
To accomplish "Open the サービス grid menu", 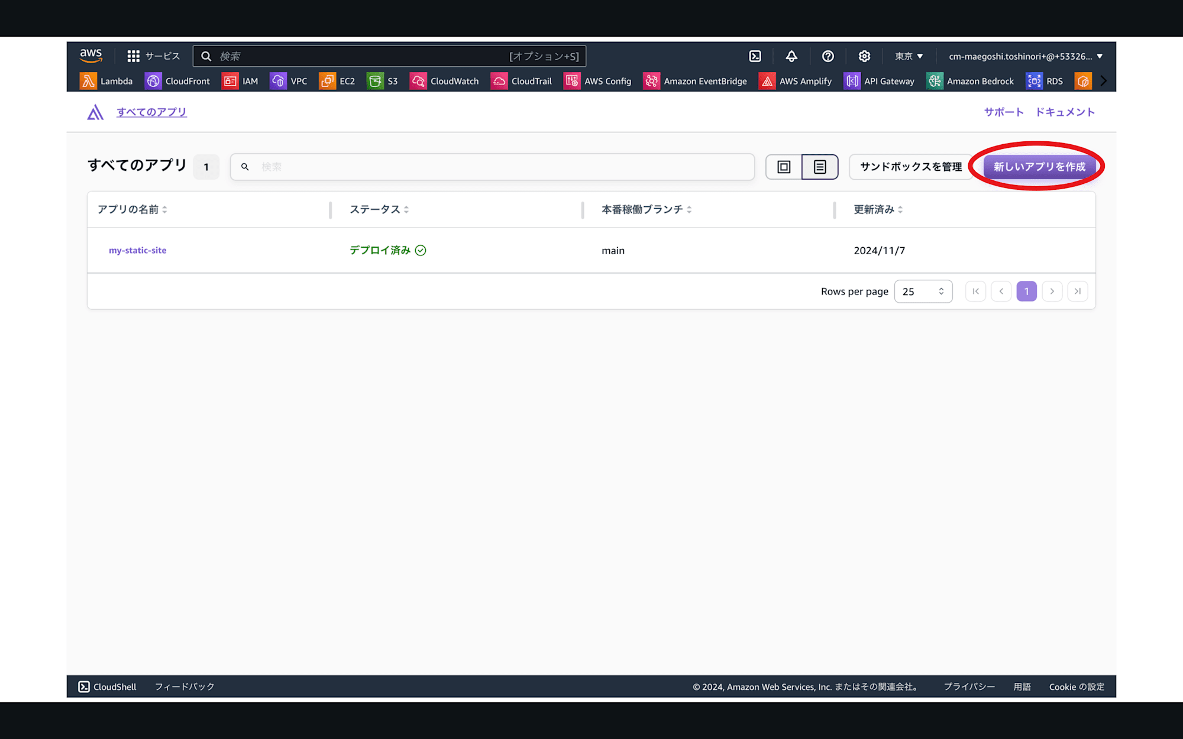I will tap(153, 56).
